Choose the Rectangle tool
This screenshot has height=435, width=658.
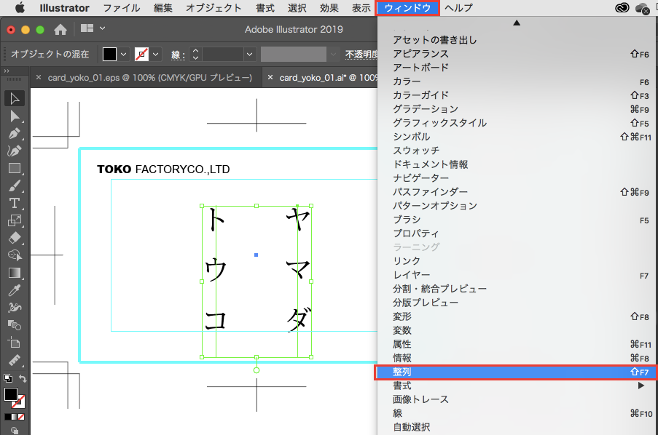(15, 168)
